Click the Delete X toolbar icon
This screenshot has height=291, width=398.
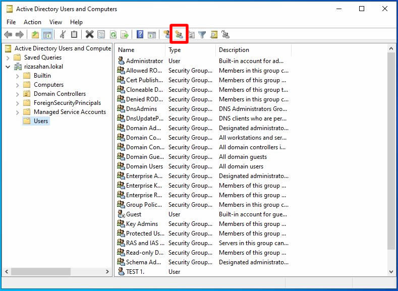pos(89,34)
